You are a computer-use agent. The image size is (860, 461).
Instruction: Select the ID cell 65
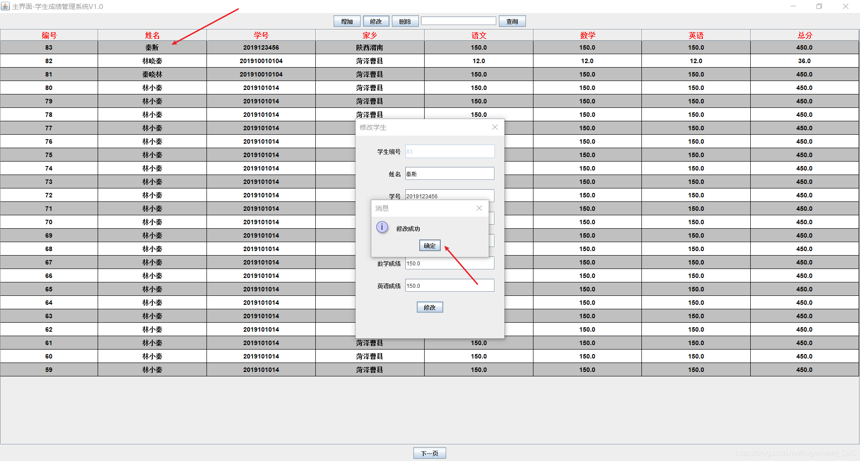[49, 289]
